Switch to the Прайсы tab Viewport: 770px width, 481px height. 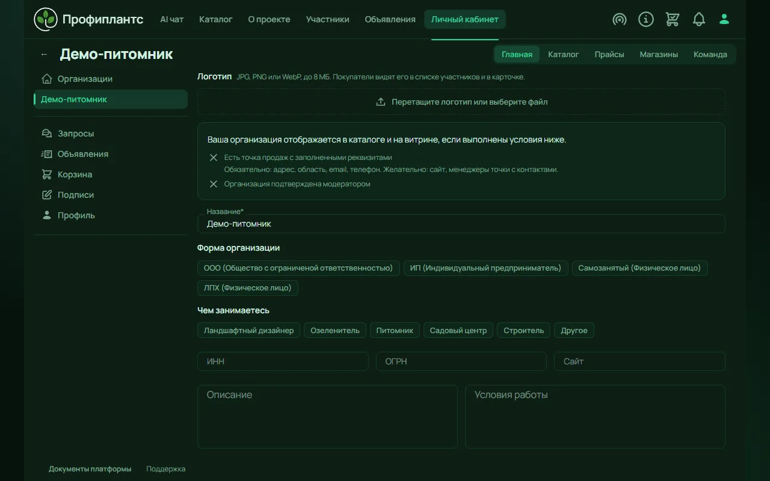(x=609, y=54)
